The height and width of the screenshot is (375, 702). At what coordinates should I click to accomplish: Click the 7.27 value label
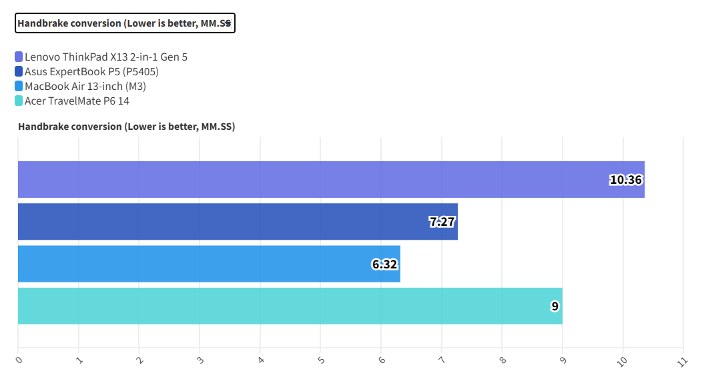pyautogui.click(x=442, y=222)
